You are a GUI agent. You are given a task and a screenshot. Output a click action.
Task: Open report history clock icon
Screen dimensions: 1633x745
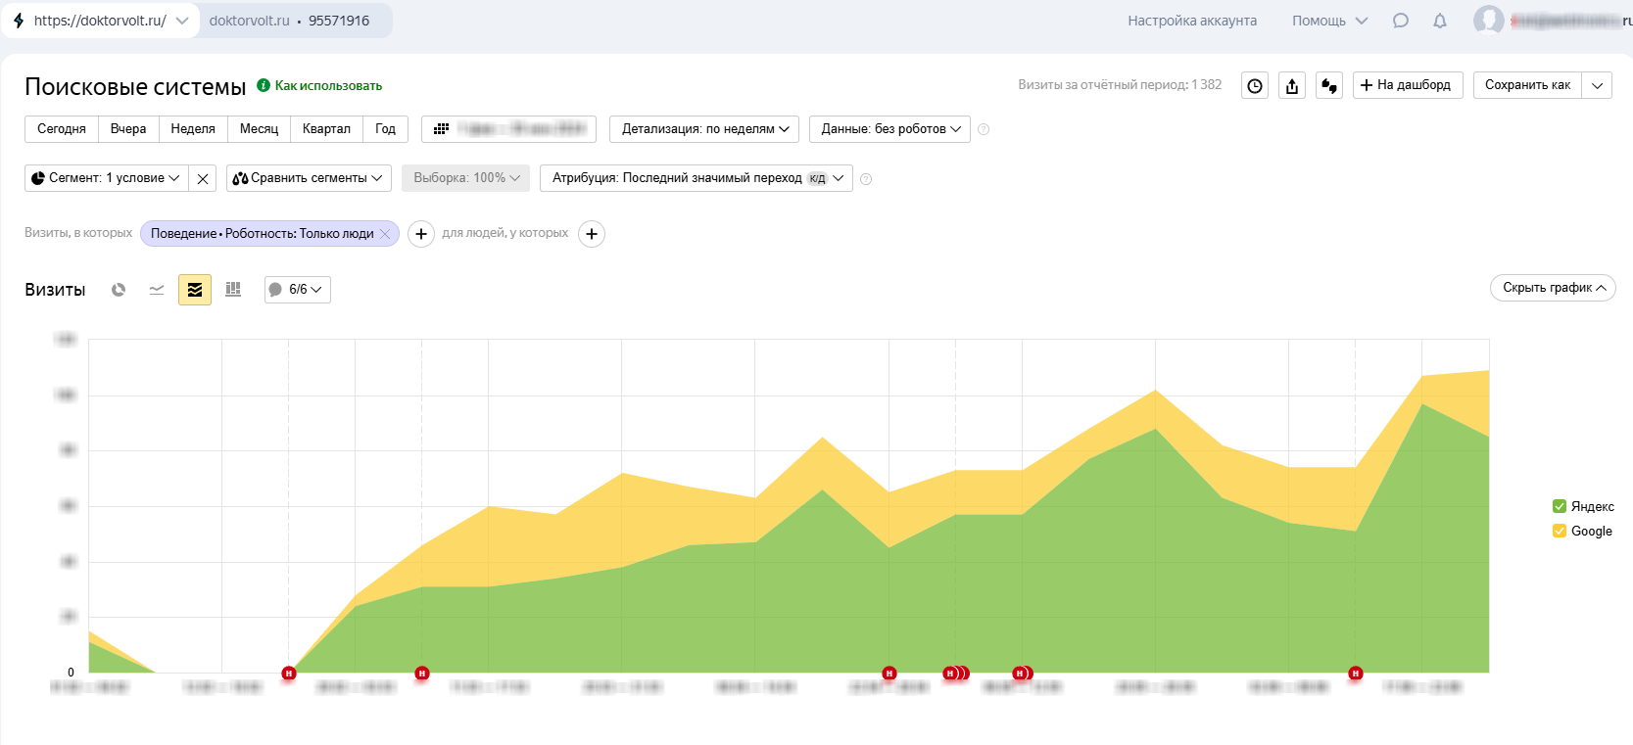pyautogui.click(x=1254, y=86)
